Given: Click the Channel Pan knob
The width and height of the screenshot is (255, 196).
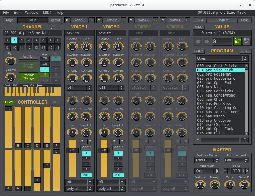Looking at the screenshot, I should (x=11, y=61).
